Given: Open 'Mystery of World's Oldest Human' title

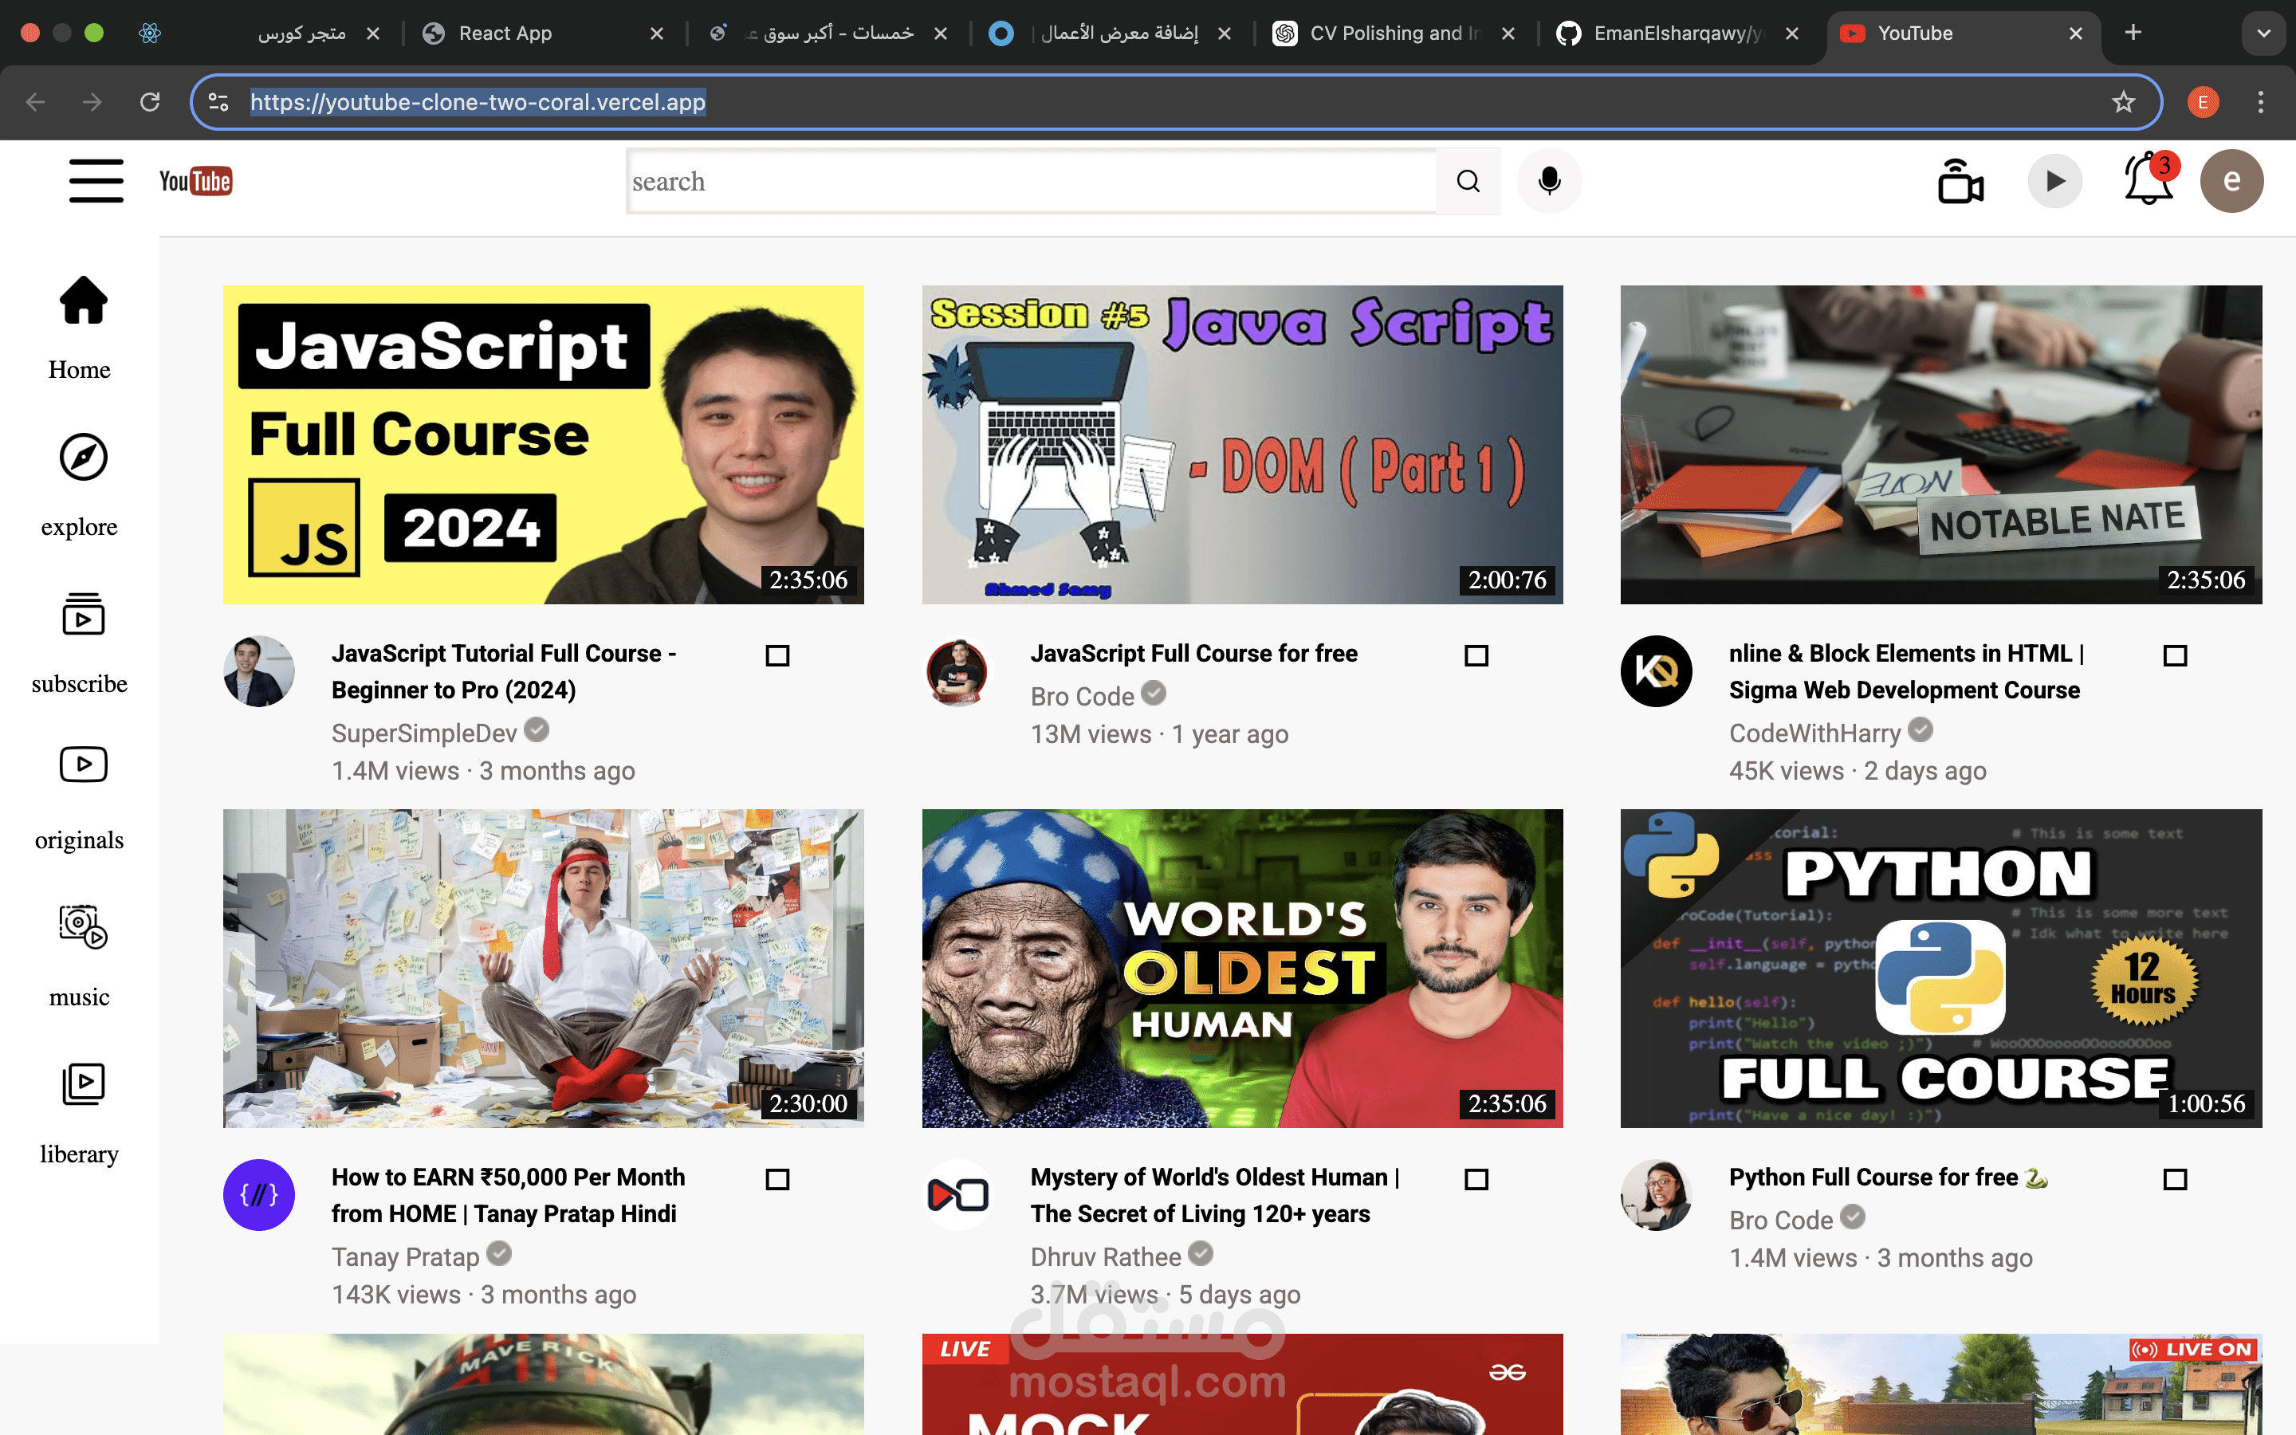Looking at the screenshot, I should pos(1214,1196).
